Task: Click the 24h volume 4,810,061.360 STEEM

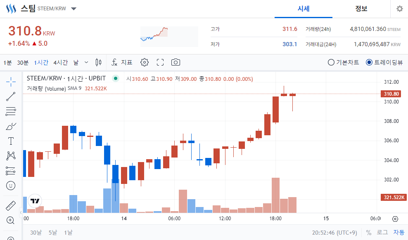Action: tap(375, 29)
